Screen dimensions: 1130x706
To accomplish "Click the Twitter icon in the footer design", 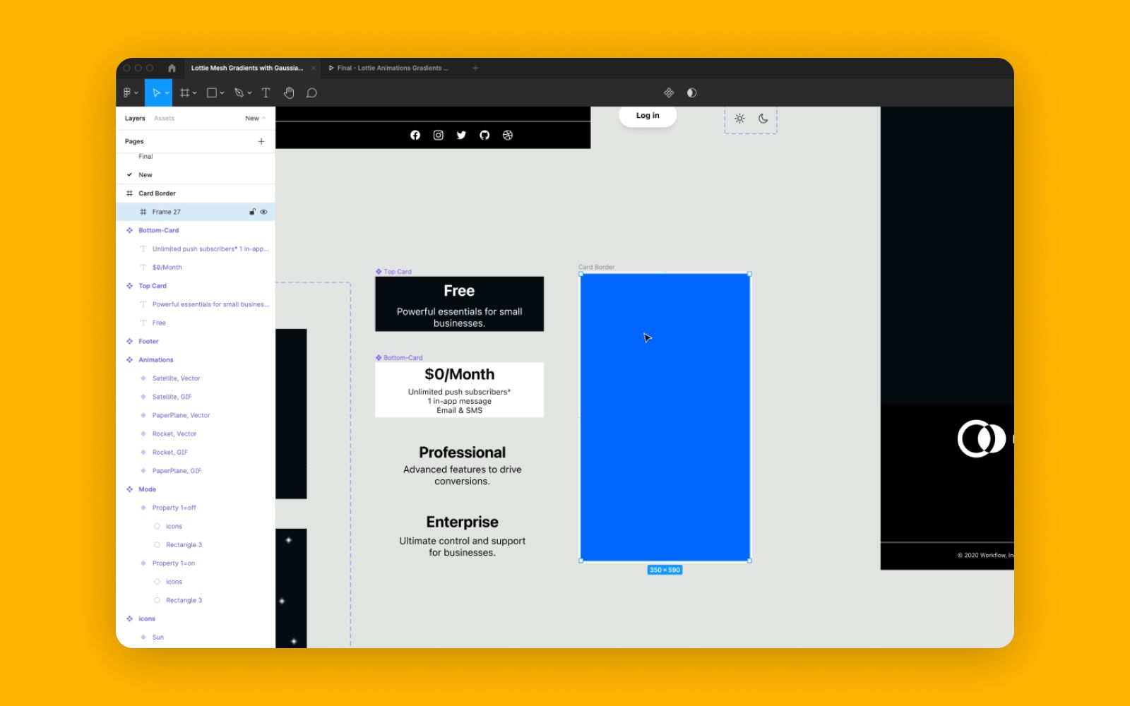I will point(461,135).
